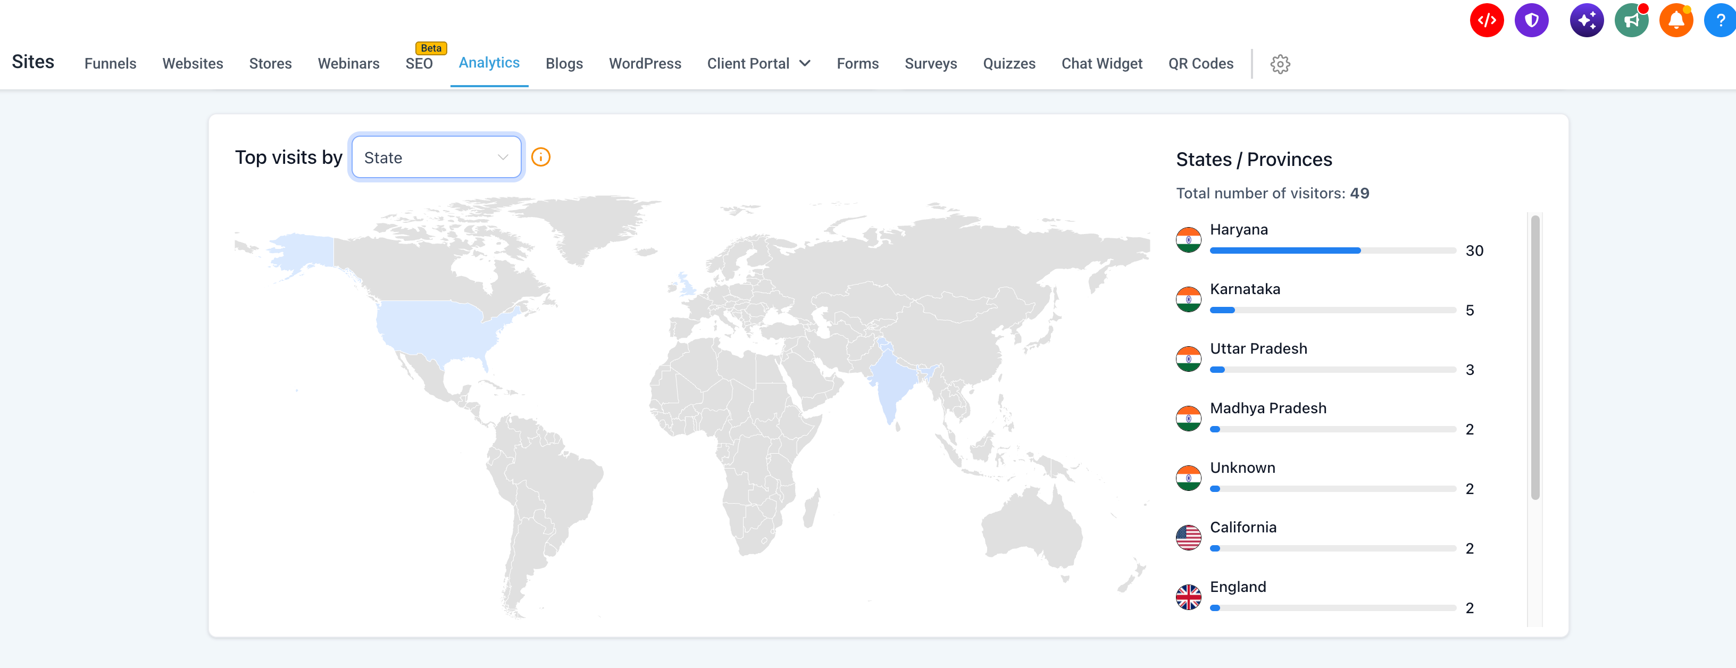Switch to the Websites tab

[193, 63]
